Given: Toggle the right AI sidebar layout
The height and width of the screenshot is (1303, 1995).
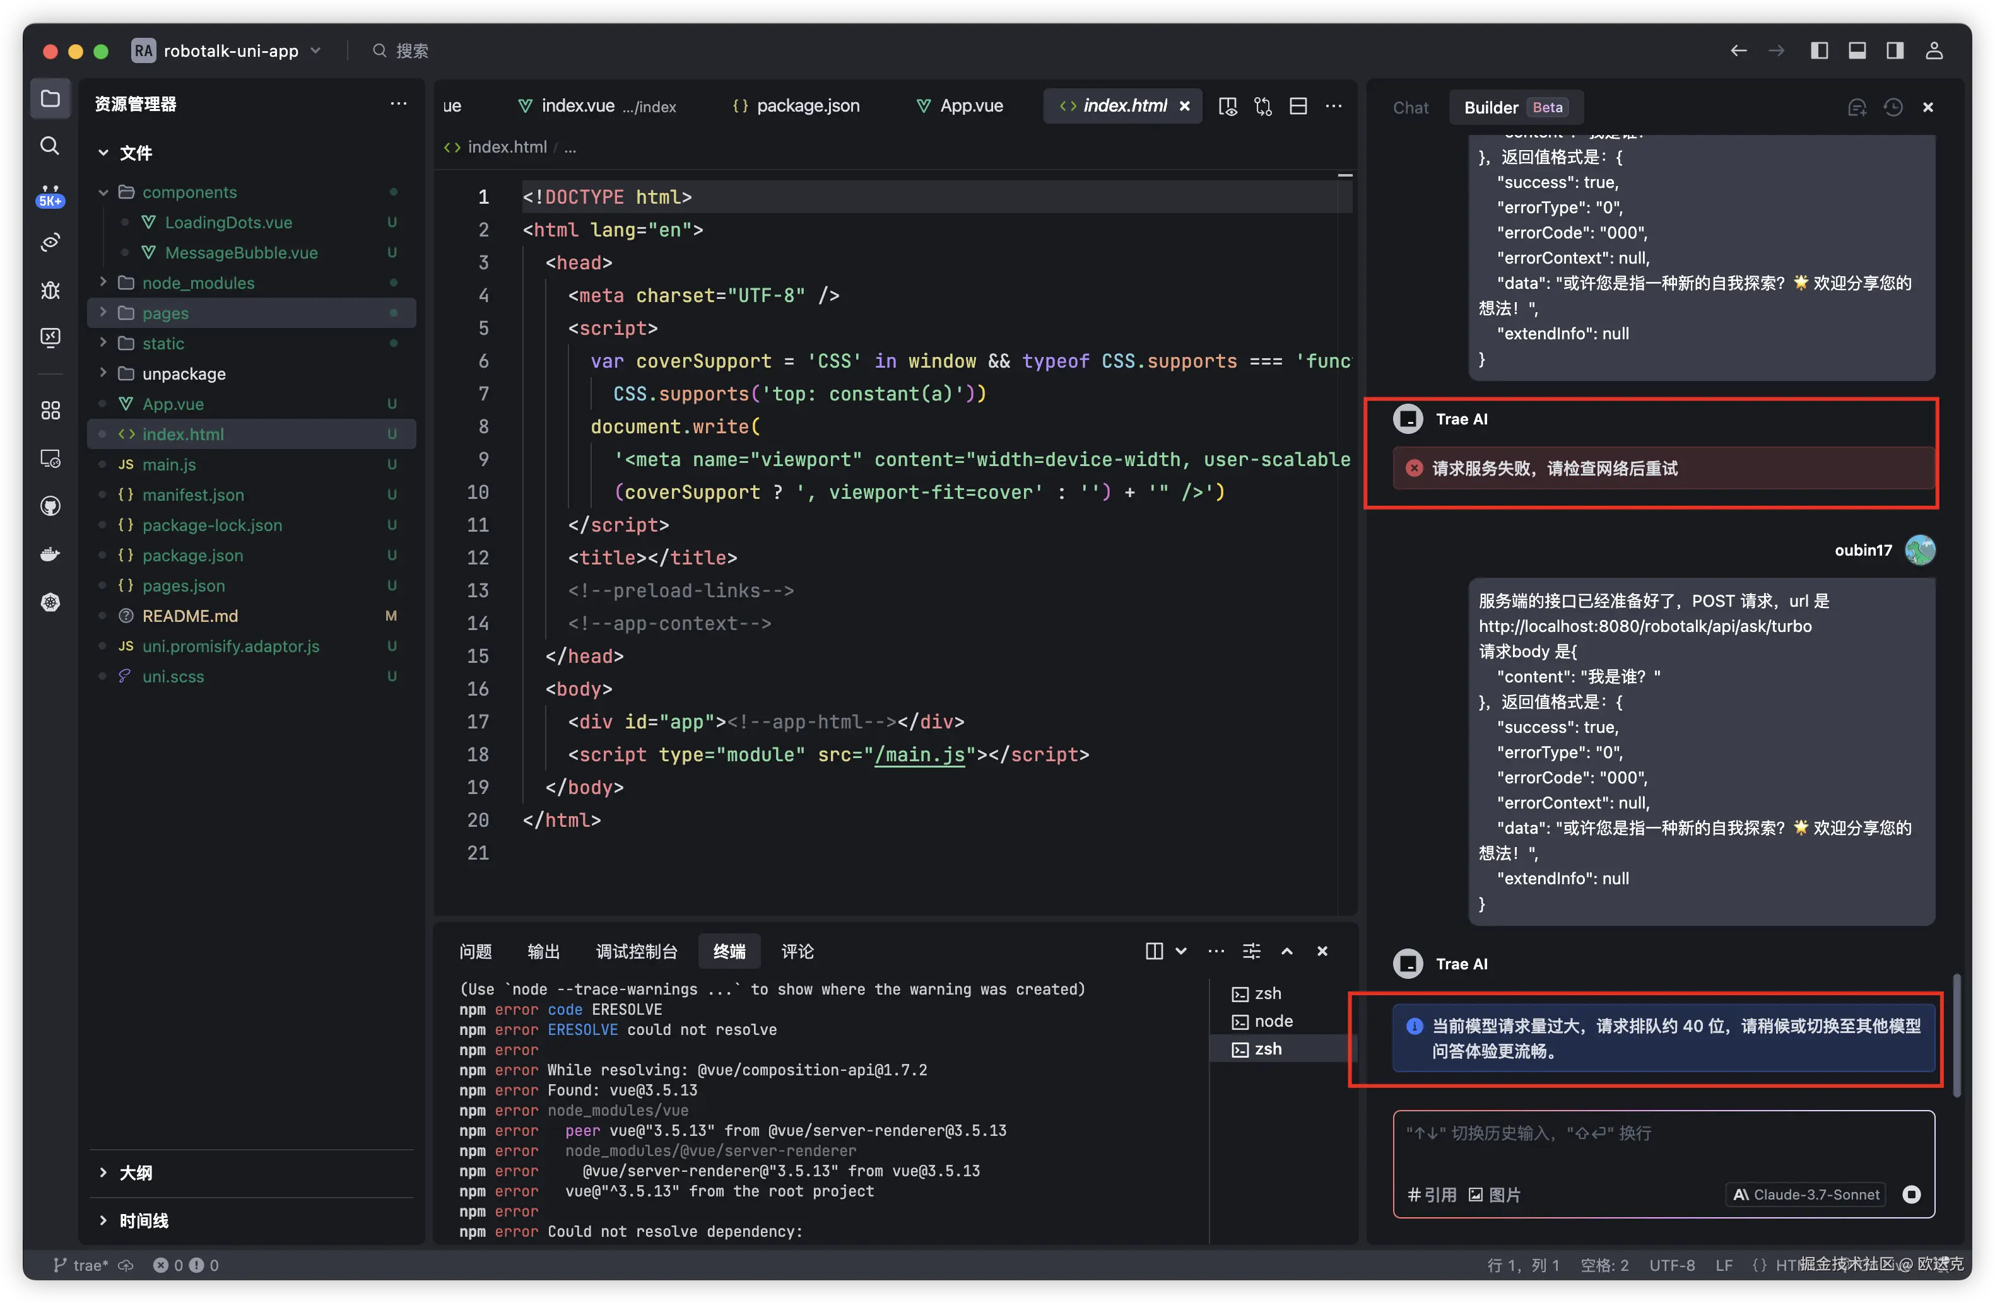Looking at the screenshot, I should (1895, 50).
